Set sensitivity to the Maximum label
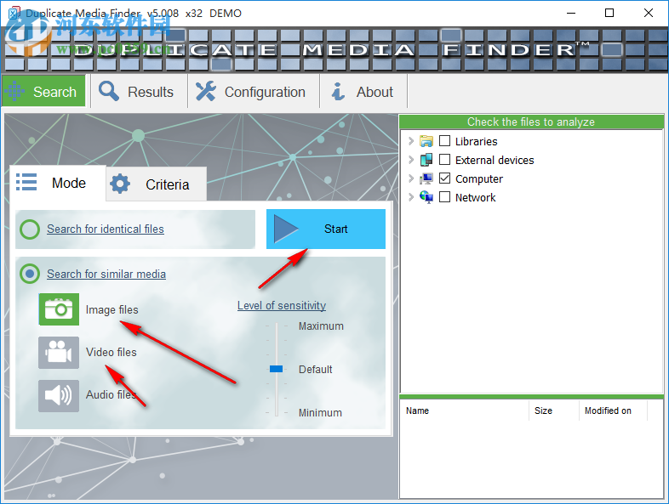The width and height of the screenshot is (669, 504). (x=321, y=326)
